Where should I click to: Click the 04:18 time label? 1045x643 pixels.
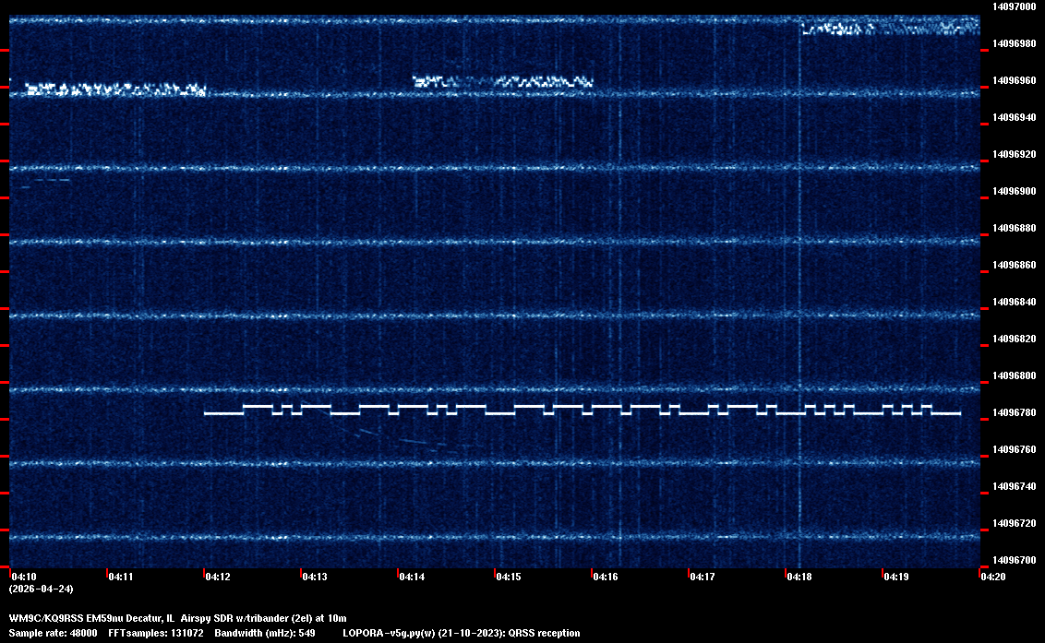click(800, 578)
